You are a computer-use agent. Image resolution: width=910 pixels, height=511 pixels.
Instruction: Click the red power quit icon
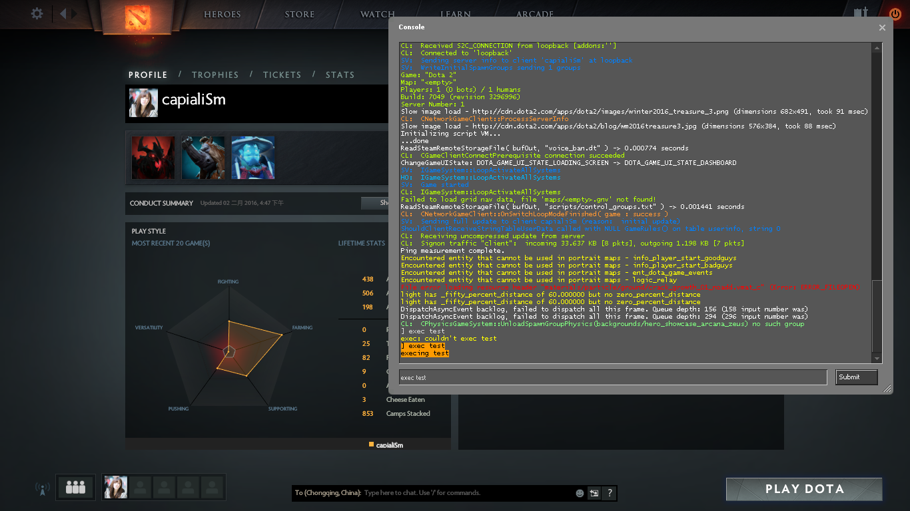[895, 13]
